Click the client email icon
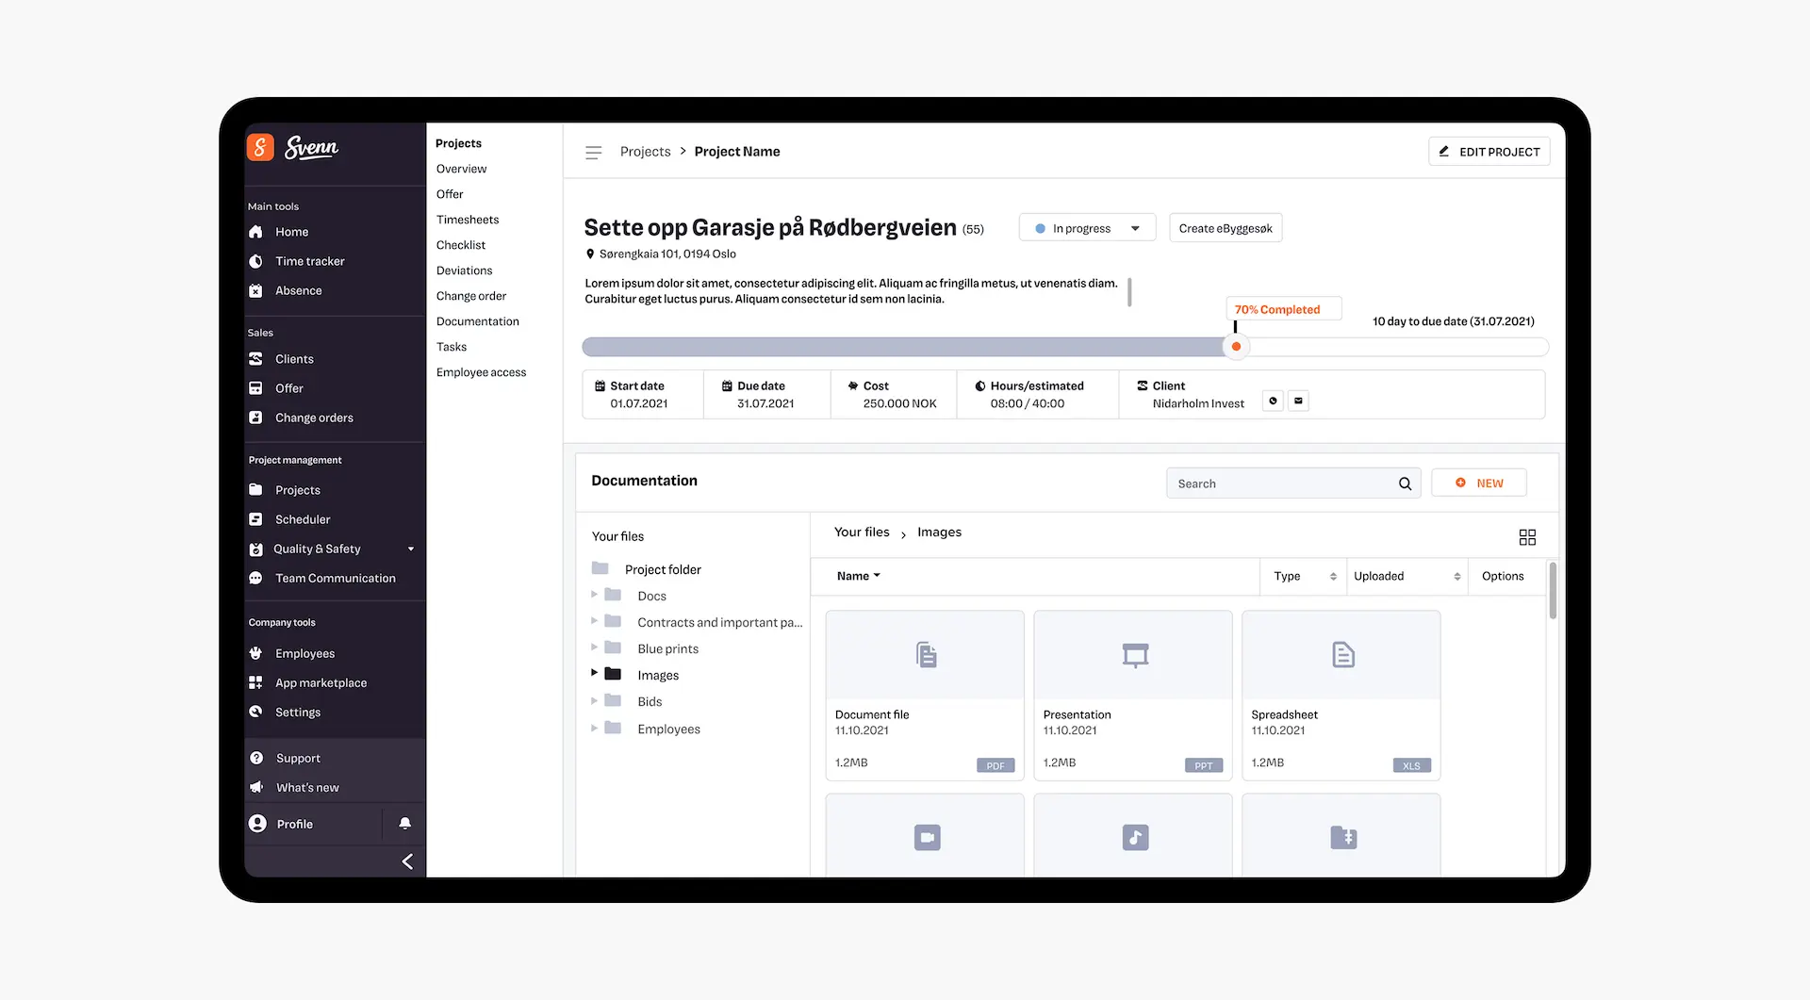Image resolution: width=1810 pixels, height=1000 pixels. tap(1298, 402)
